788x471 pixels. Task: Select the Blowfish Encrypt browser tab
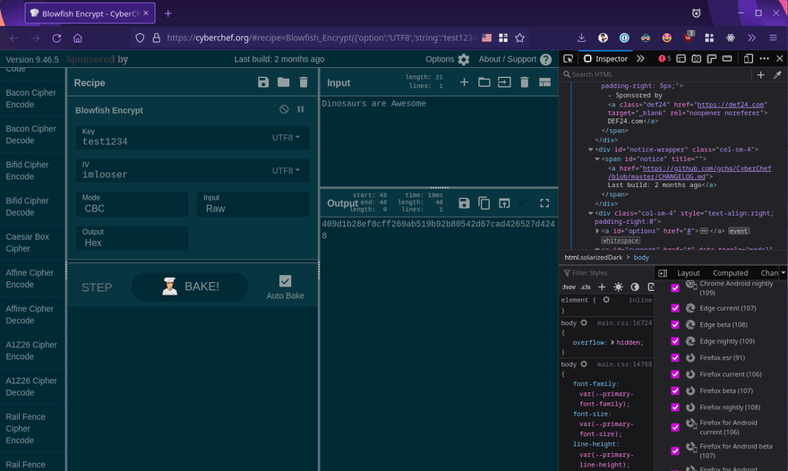(90, 13)
